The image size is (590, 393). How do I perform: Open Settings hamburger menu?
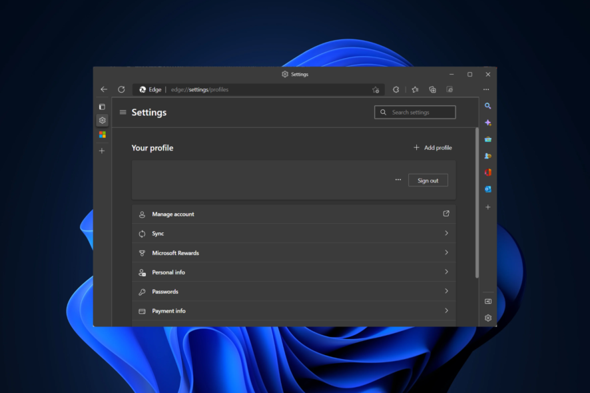(123, 112)
